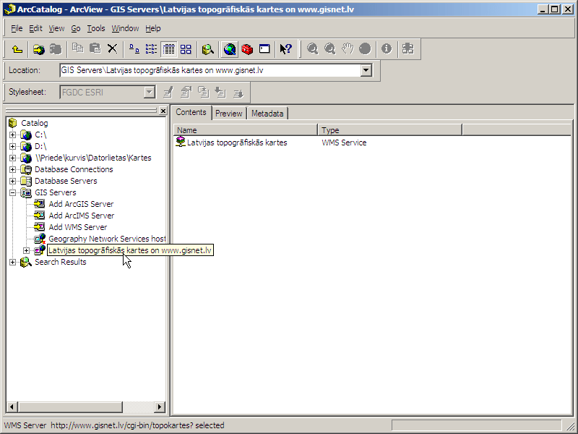Expand the D:\ drive node
578x434 pixels.
tap(12, 146)
